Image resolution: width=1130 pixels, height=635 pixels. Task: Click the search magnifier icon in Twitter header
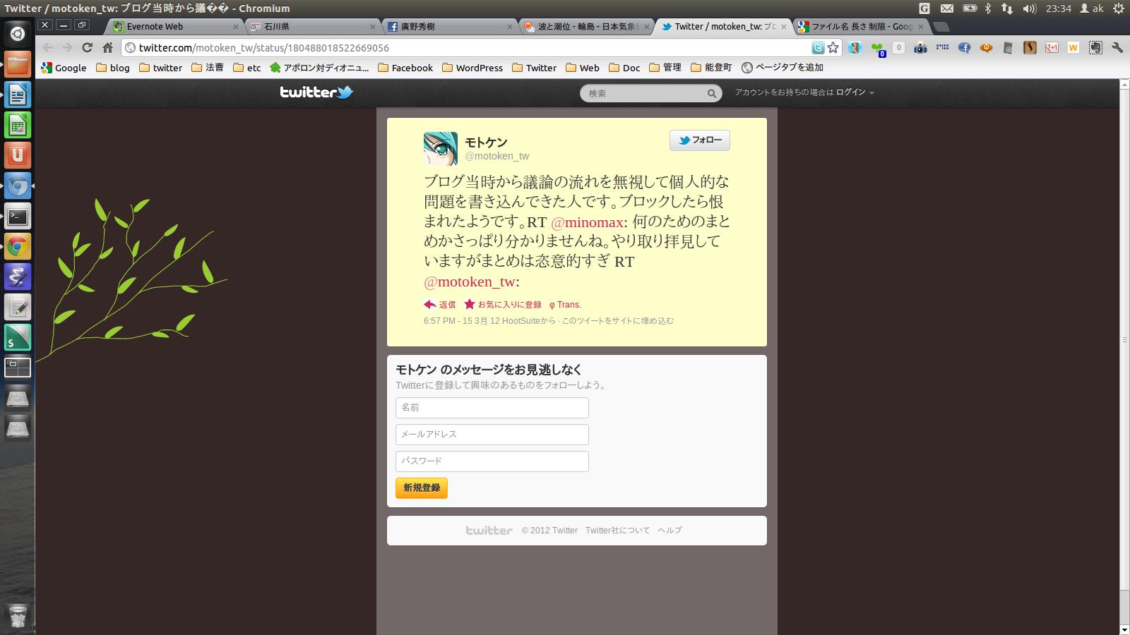click(711, 93)
